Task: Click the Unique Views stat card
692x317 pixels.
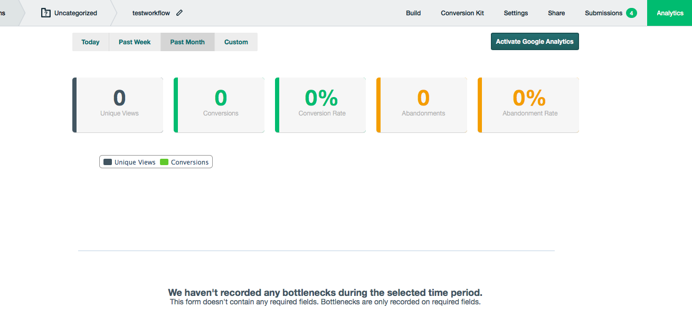Action: coord(118,105)
